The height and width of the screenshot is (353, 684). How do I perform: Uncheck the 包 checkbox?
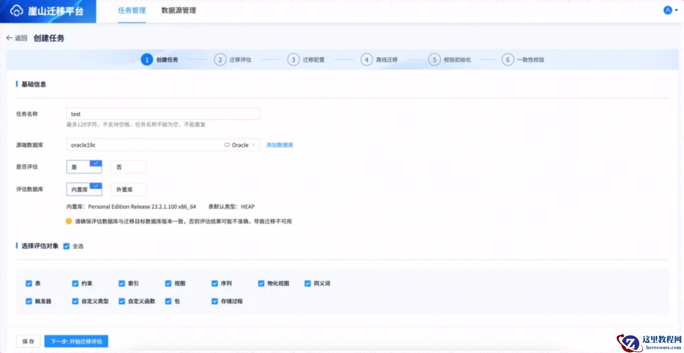169,301
